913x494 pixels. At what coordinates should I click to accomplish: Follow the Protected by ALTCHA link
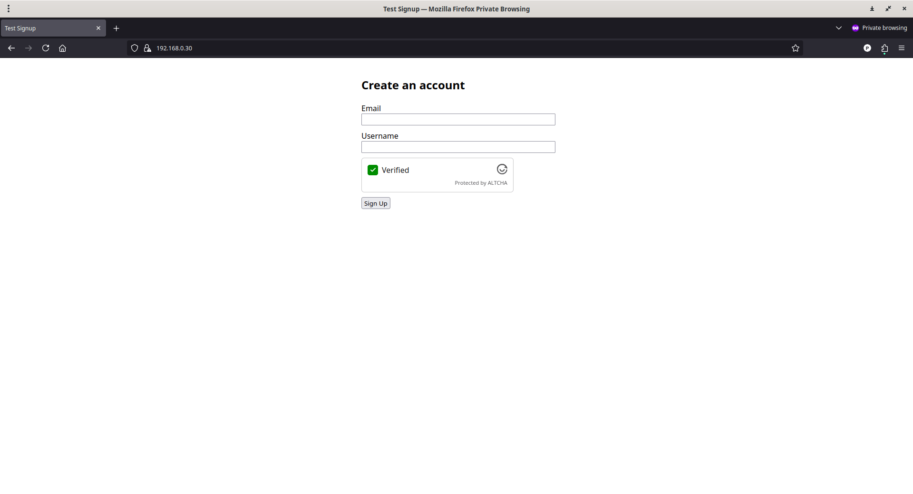tap(481, 183)
